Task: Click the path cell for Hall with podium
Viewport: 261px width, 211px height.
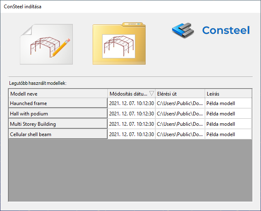Action: click(180, 114)
